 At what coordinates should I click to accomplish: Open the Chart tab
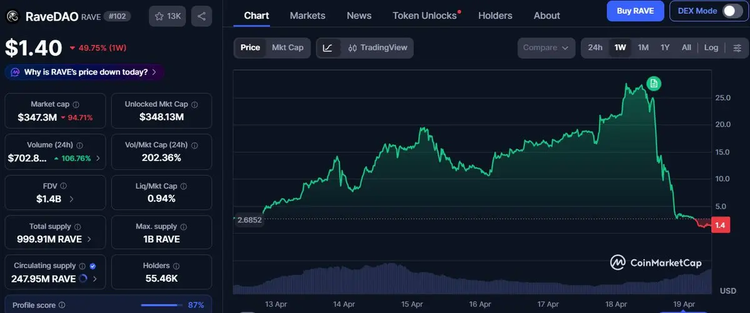(256, 15)
